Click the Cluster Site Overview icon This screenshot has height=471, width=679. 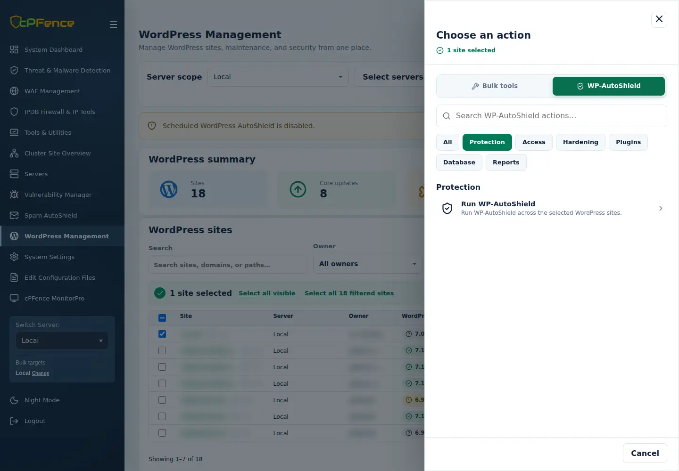coord(14,153)
